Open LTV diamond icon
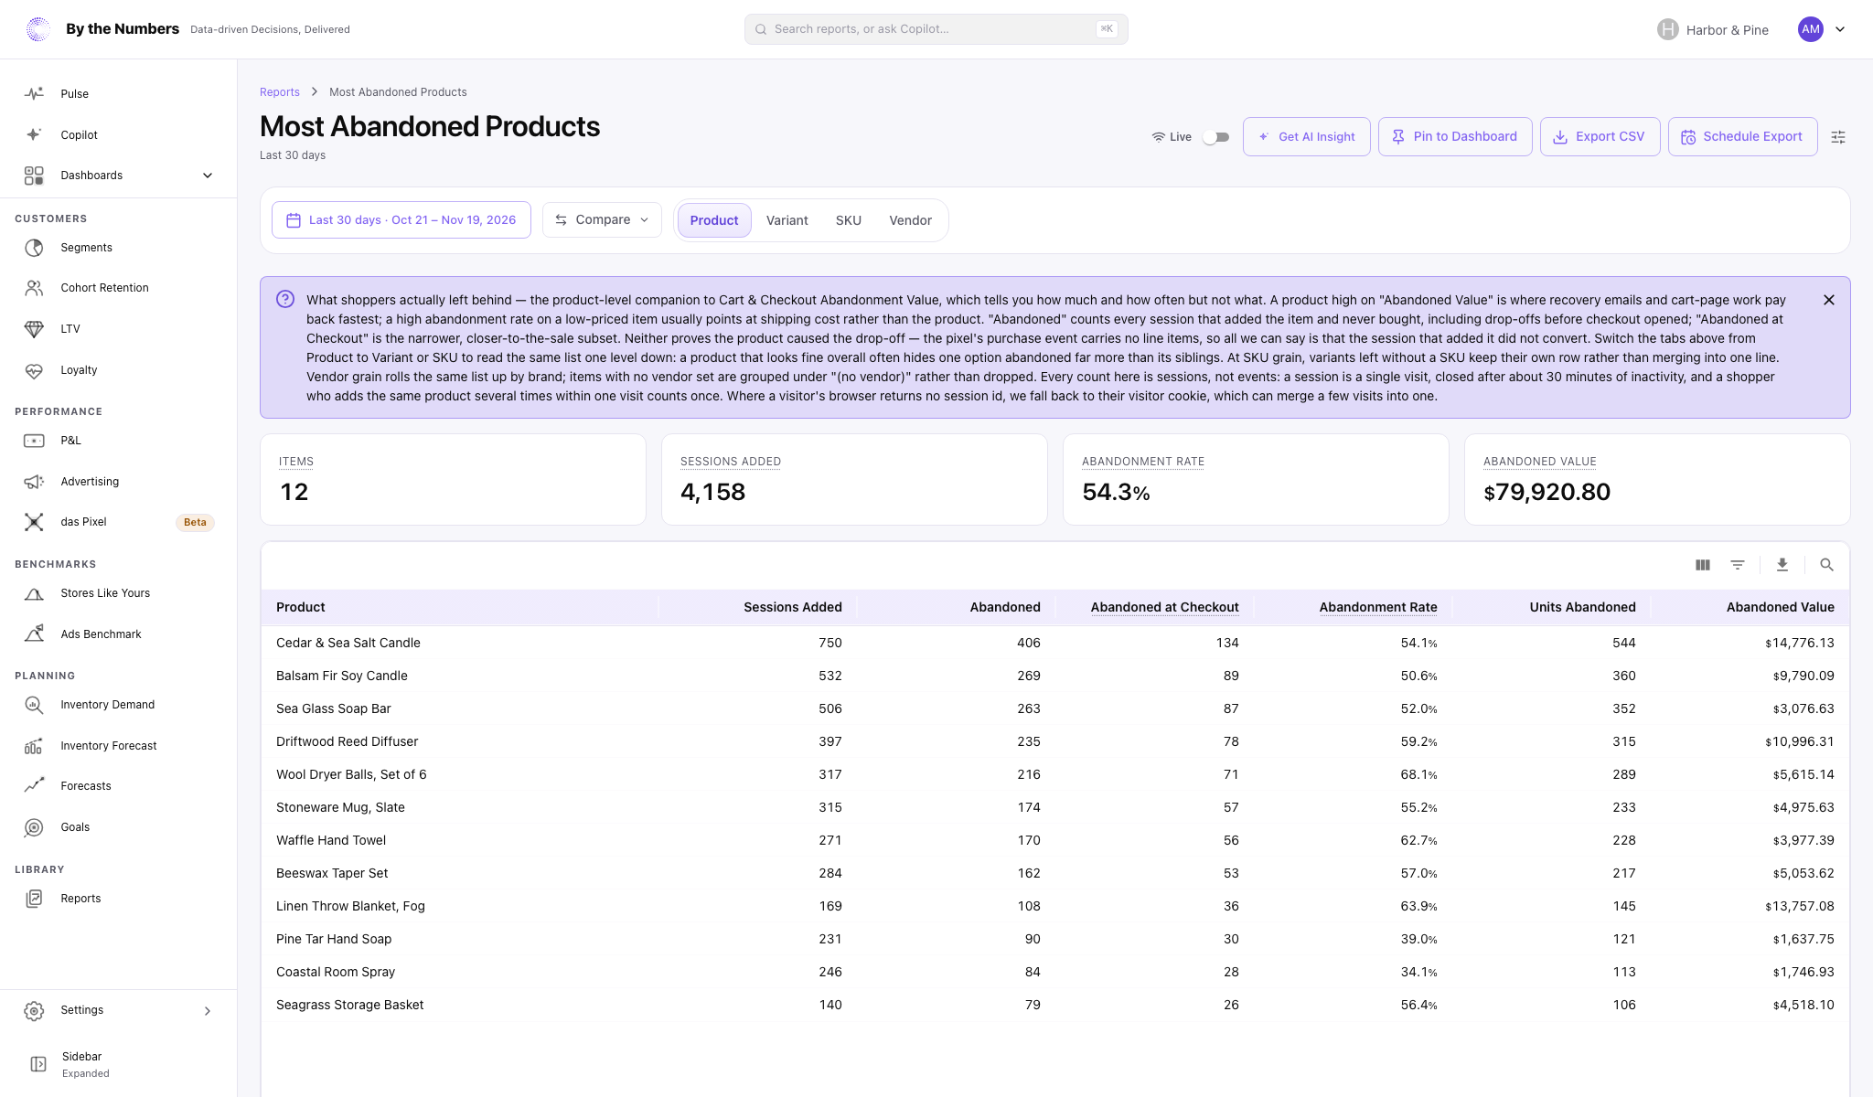 (34, 329)
